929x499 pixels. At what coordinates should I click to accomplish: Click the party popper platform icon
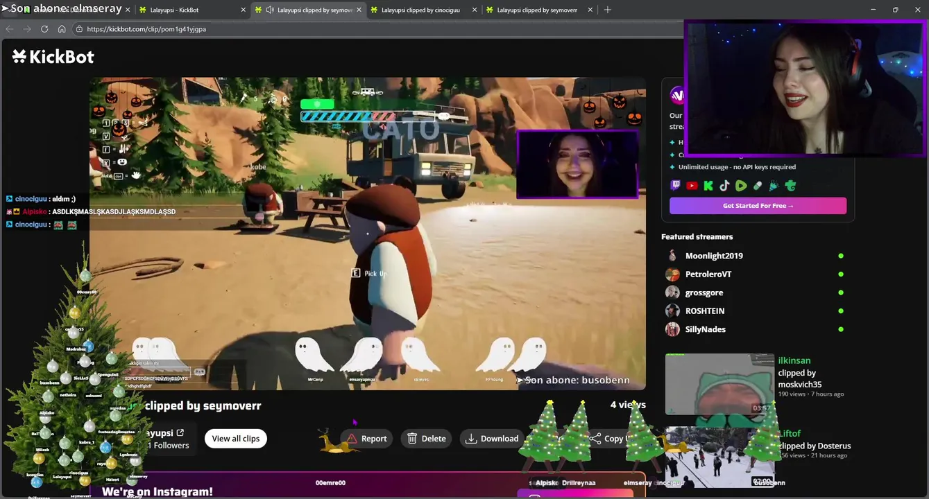coord(774,186)
